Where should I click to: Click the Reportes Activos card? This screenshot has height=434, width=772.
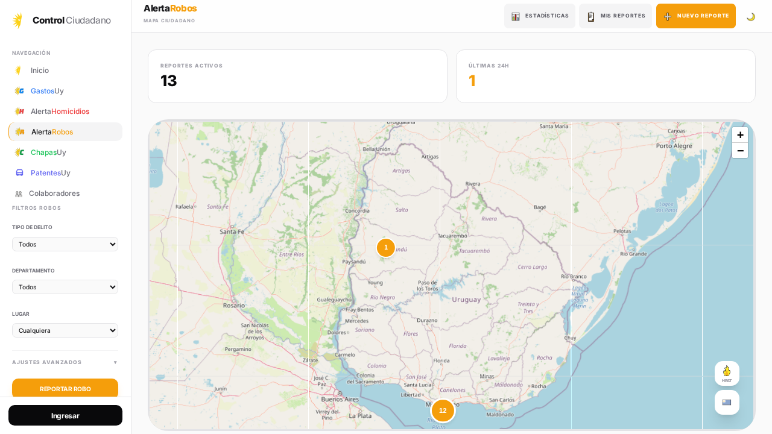pyautogui.click(x=297, y=76)
